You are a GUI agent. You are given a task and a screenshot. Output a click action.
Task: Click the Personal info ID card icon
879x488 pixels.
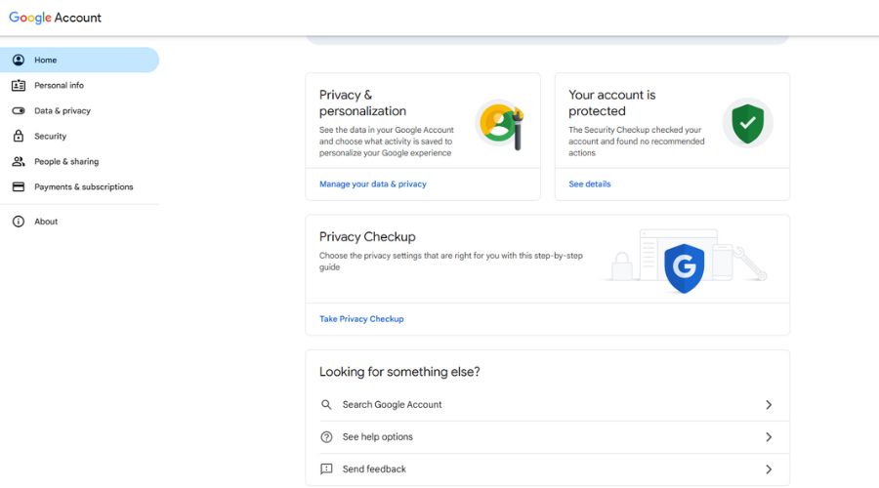click(19, 85)
